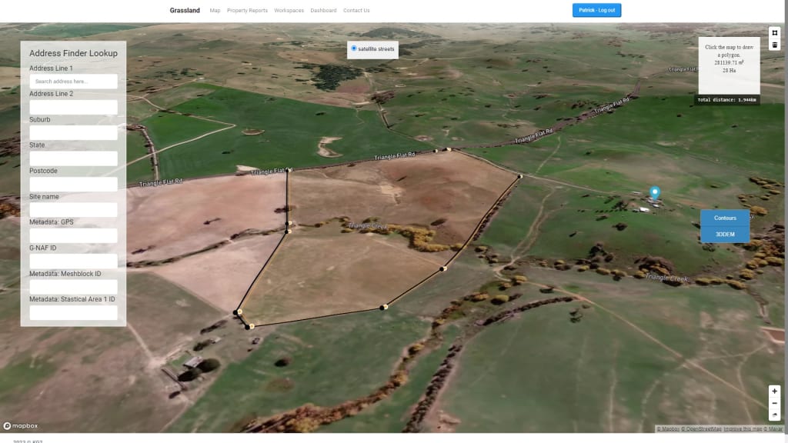Go to the Dashboard menu item

pos(323,10)
